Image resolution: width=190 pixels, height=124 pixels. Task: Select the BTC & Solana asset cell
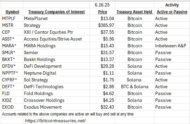pyautogui.click(x=135, y=87)
